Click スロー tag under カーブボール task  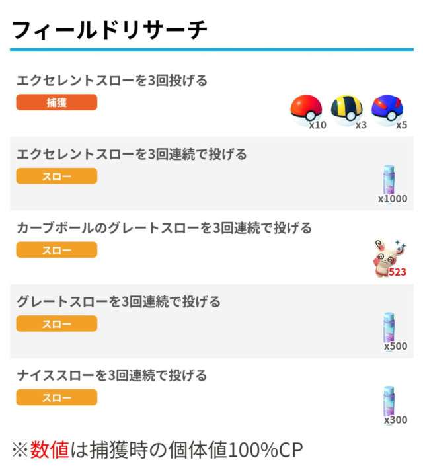[x=57, y=250]
